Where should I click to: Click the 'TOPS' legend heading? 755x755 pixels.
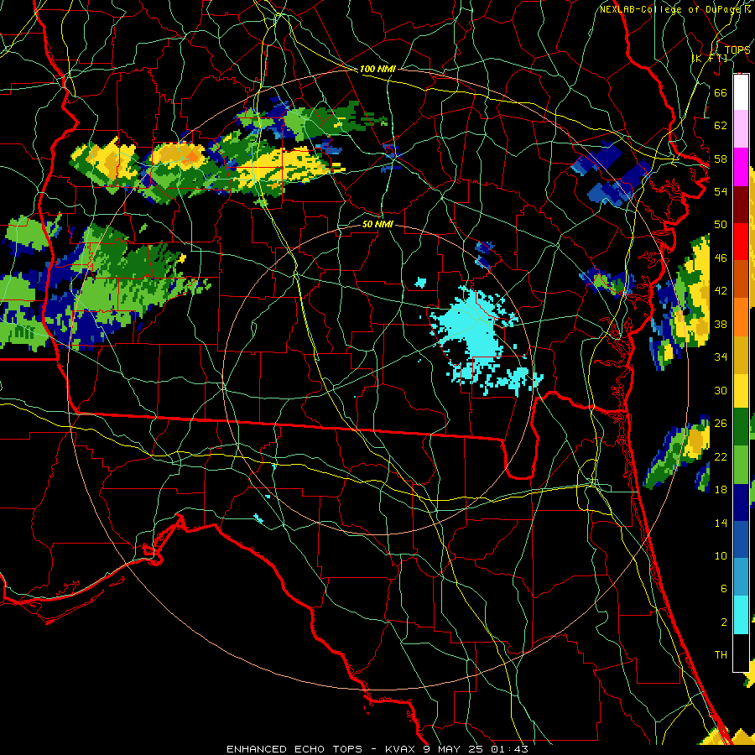click(x=737, y=49)
